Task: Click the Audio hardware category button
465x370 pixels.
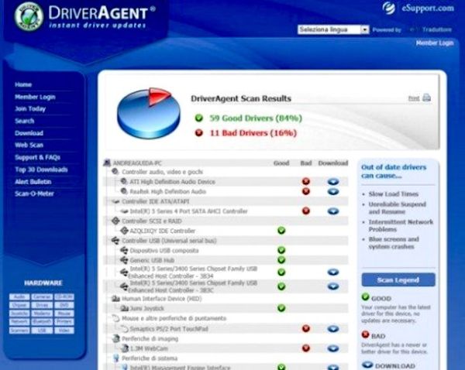Action: (19, 296)
